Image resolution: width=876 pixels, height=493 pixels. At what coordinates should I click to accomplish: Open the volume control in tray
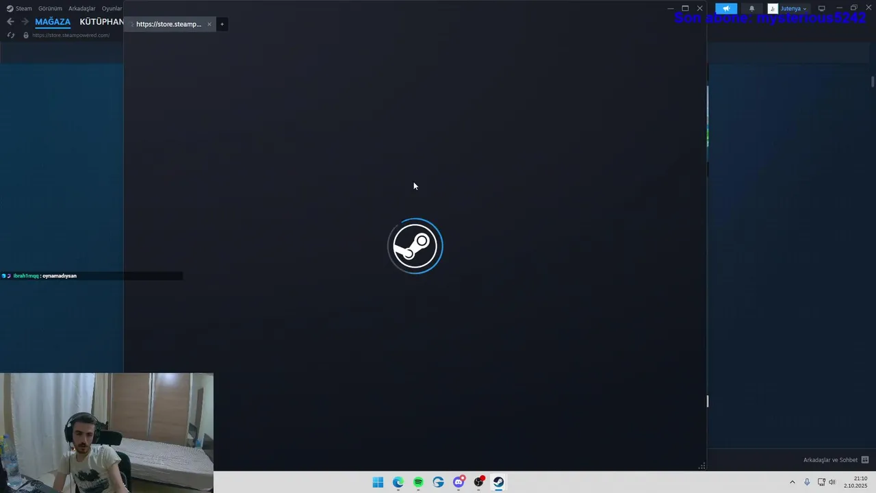832,482
